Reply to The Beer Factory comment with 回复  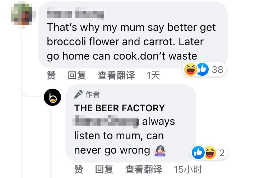coord(104,169)
